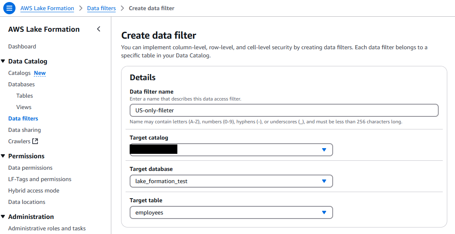Collapse the Administration section triangle
Viewport: 455px width, 234px height.
(x=3, y=217)
